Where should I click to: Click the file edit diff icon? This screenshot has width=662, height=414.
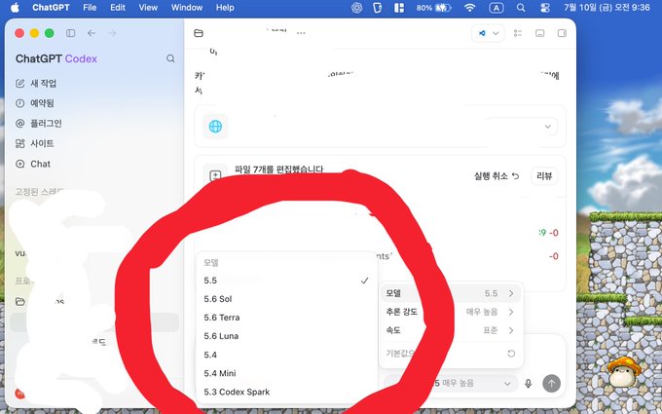[215, 175]
